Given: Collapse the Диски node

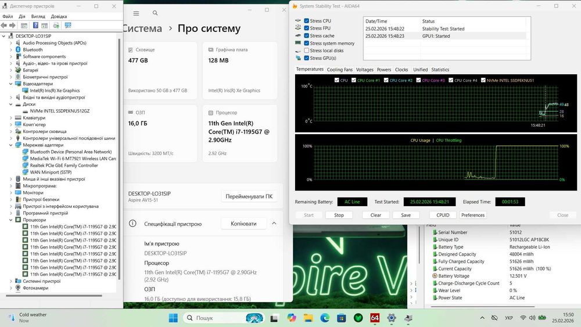Looking at the screenshot, I should (10, 104).
